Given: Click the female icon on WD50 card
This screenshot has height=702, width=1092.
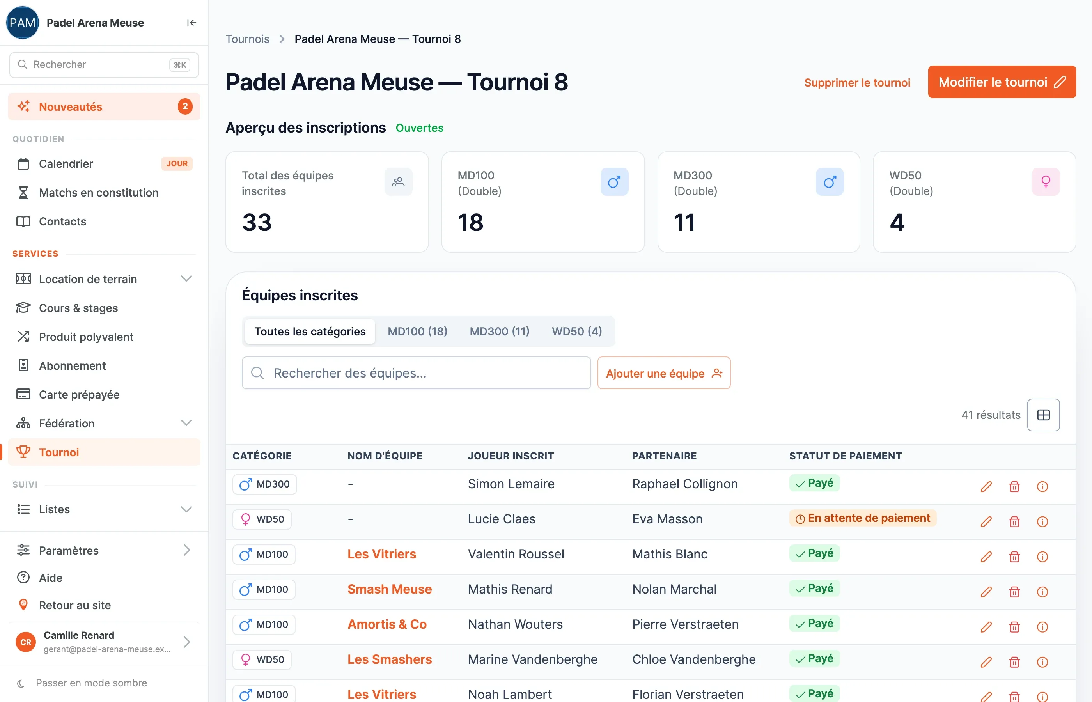Looking at the screenshot, I should [1046, 182].
